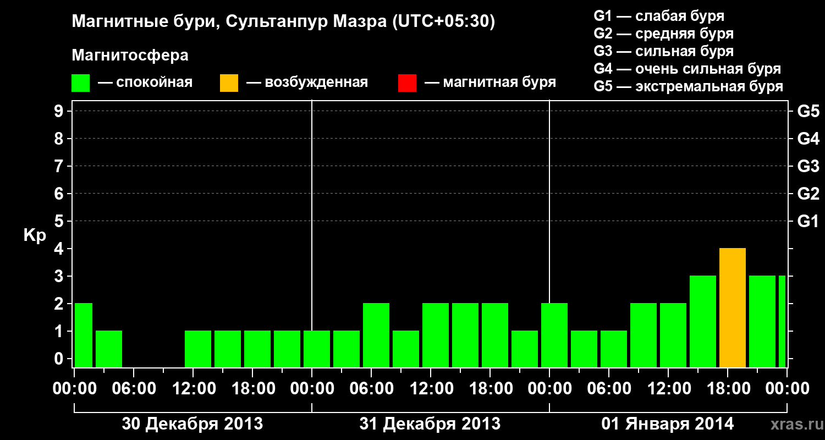Click the '12:00' tick label under 31 December
Screen dimensions: 825x440
(x=431, y=388)
